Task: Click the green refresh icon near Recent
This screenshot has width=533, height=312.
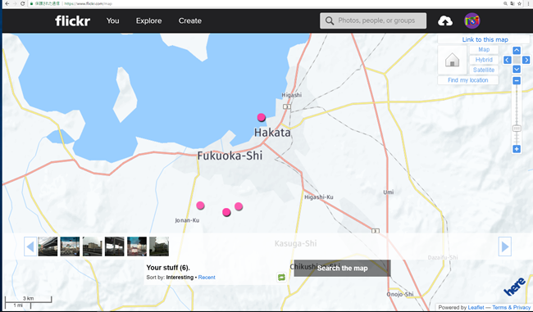Action: (x=281, y=278)
